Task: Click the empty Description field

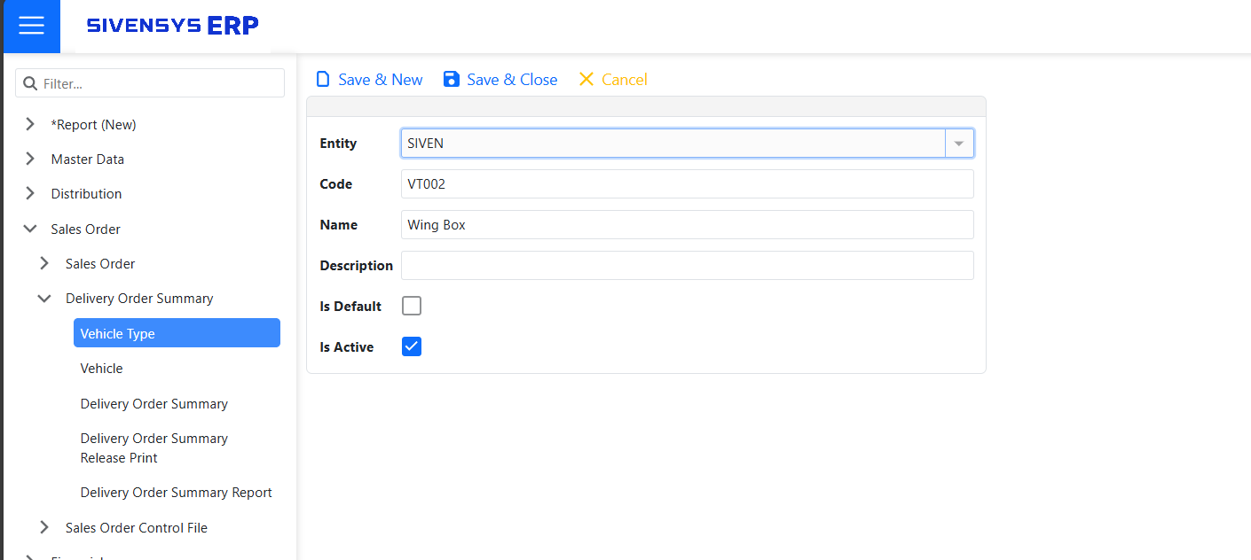Action: (688, 266)
